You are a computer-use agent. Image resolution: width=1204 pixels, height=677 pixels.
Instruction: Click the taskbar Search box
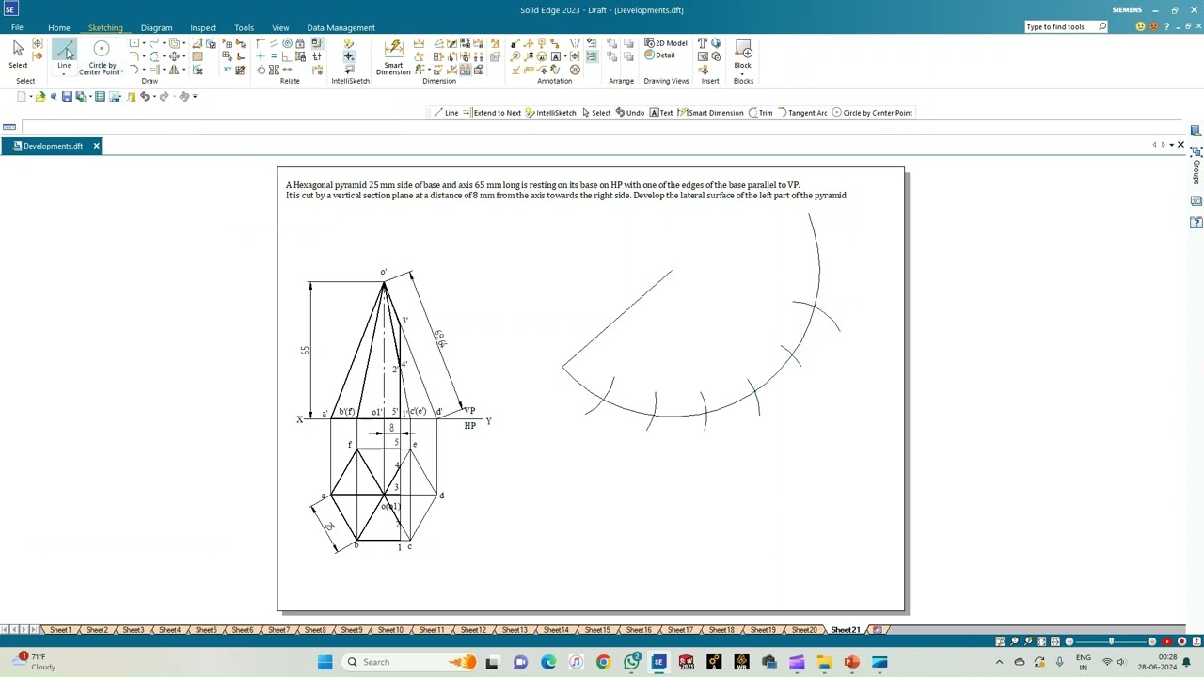(409, 662)
